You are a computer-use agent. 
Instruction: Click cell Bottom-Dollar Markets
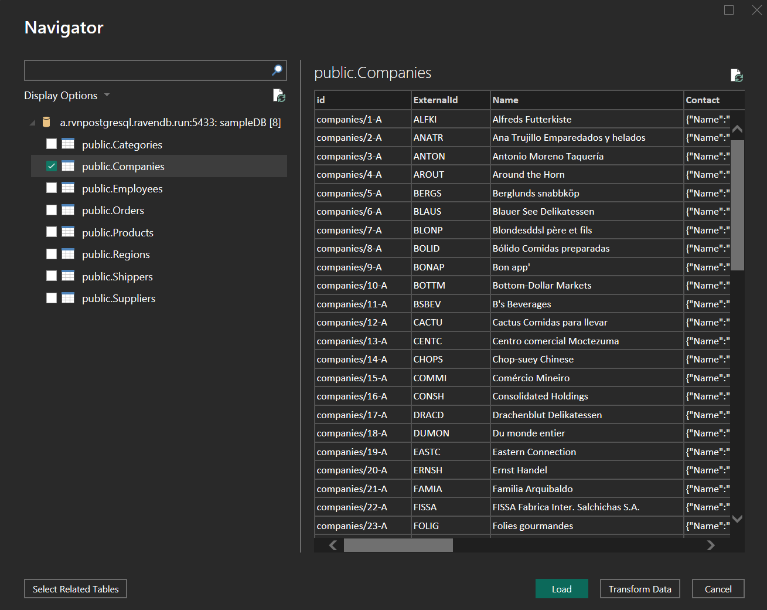(587, 285)
